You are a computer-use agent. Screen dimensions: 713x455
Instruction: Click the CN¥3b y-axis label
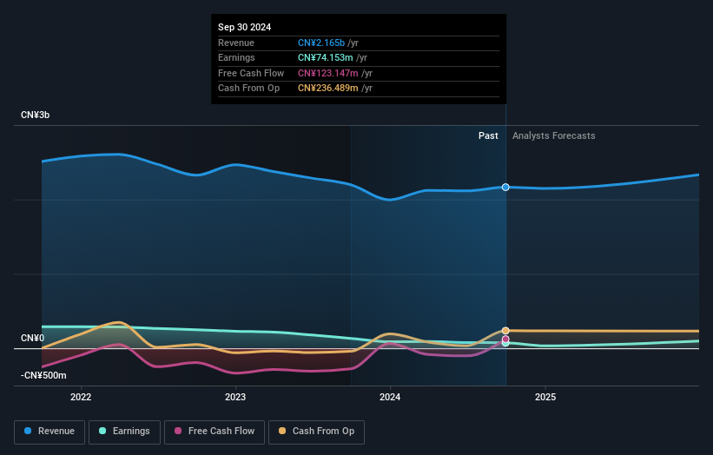click(35, 115)
